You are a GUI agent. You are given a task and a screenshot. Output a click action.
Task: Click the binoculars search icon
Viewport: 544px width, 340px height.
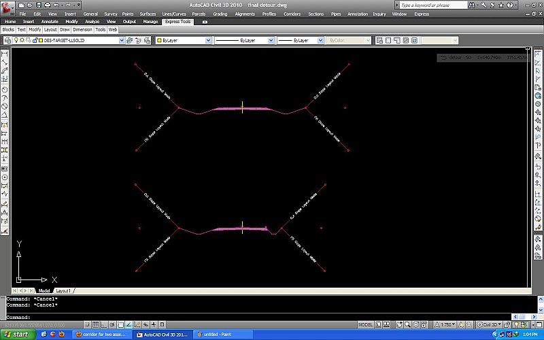point(471,5)
